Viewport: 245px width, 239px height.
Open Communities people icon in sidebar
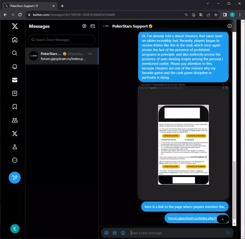click(15, 120)
